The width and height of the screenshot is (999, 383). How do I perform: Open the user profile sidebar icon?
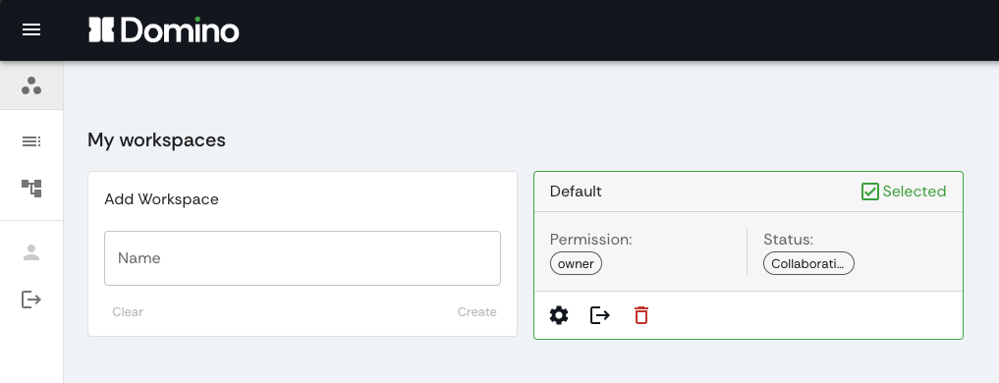(x=31, y=253)
